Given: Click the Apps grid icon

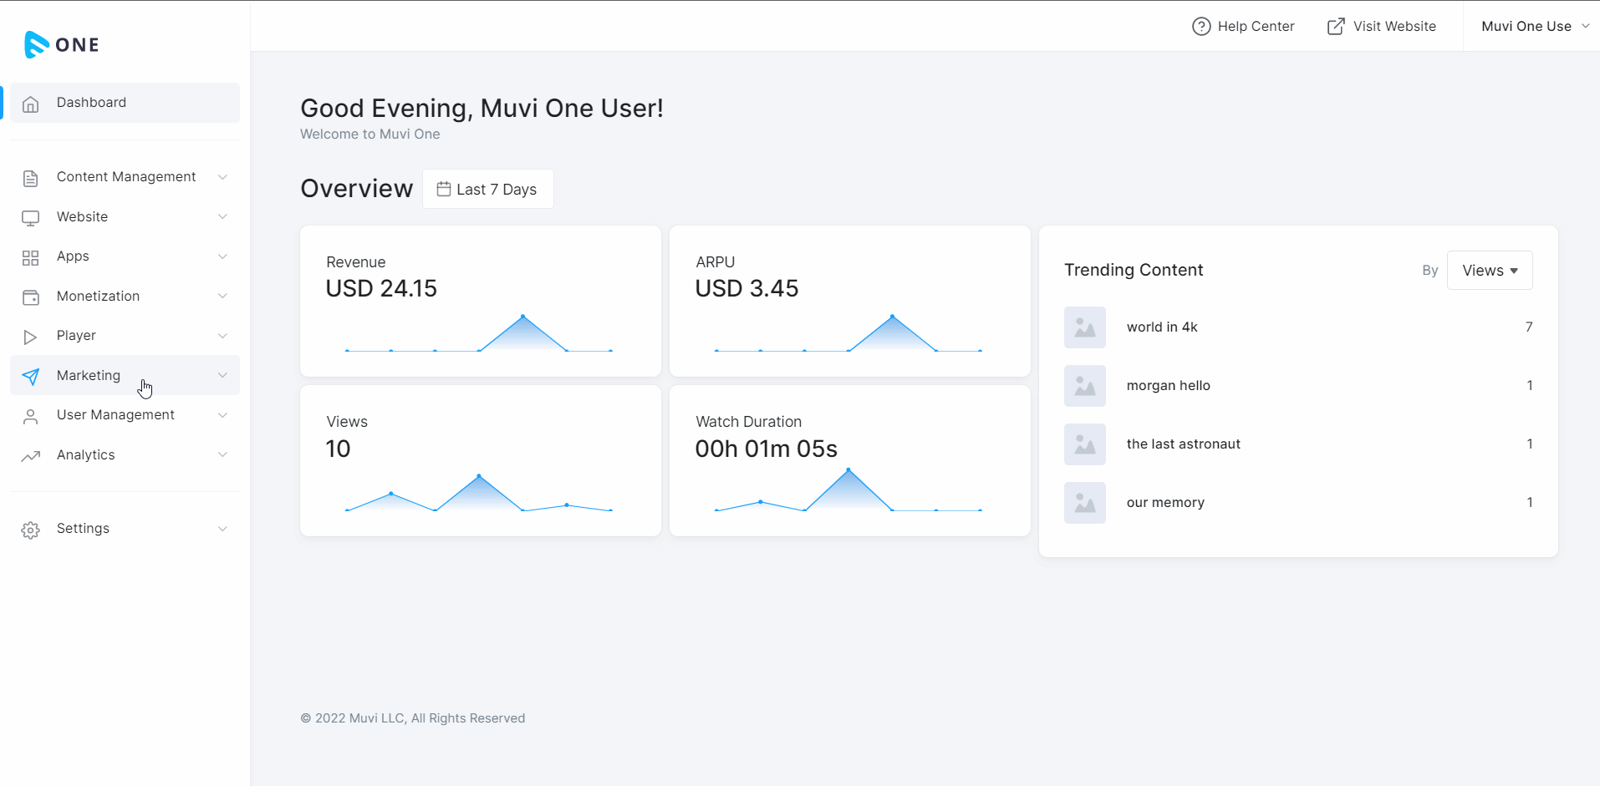Looking at the screenshot, I should pos(31,257).
